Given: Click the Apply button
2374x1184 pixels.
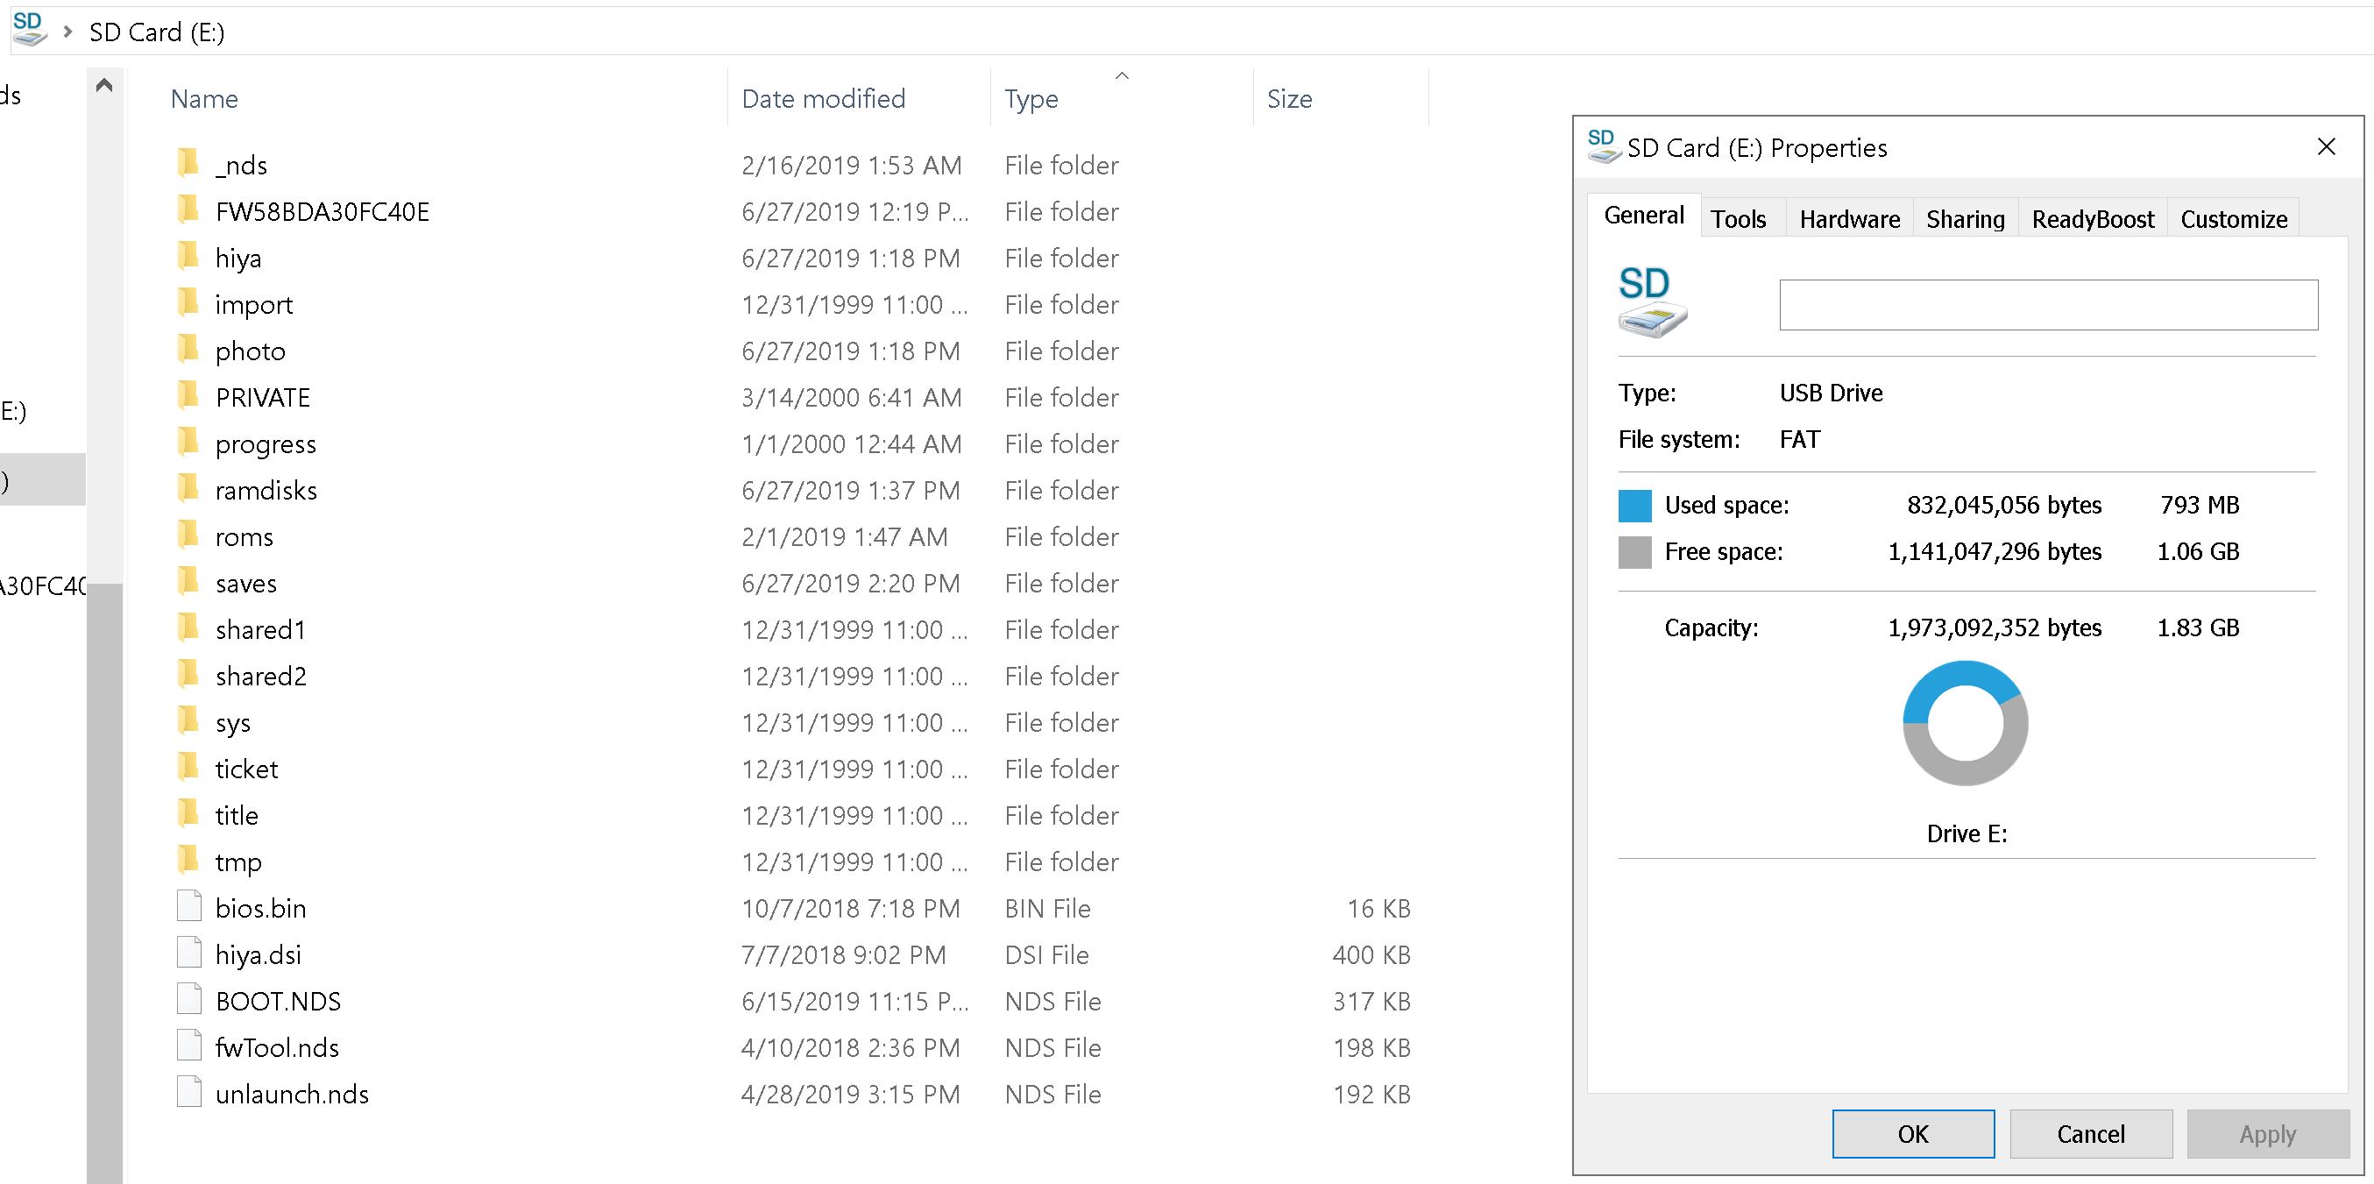Looking at the screenshot, I should click(2268, 1133).
